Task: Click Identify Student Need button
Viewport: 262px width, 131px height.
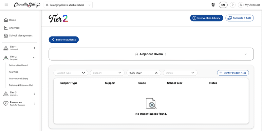Action: 233,73
